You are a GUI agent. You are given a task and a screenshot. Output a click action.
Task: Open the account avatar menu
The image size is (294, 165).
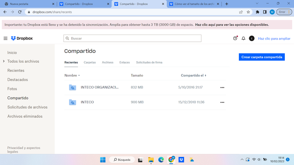[x=252, y=38]
